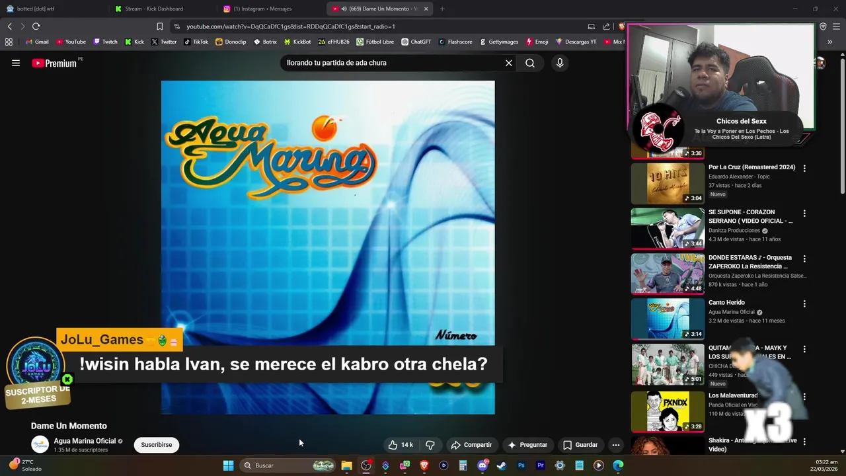
Task: Open the KickBot bookmark
Action: coord(297,42)
